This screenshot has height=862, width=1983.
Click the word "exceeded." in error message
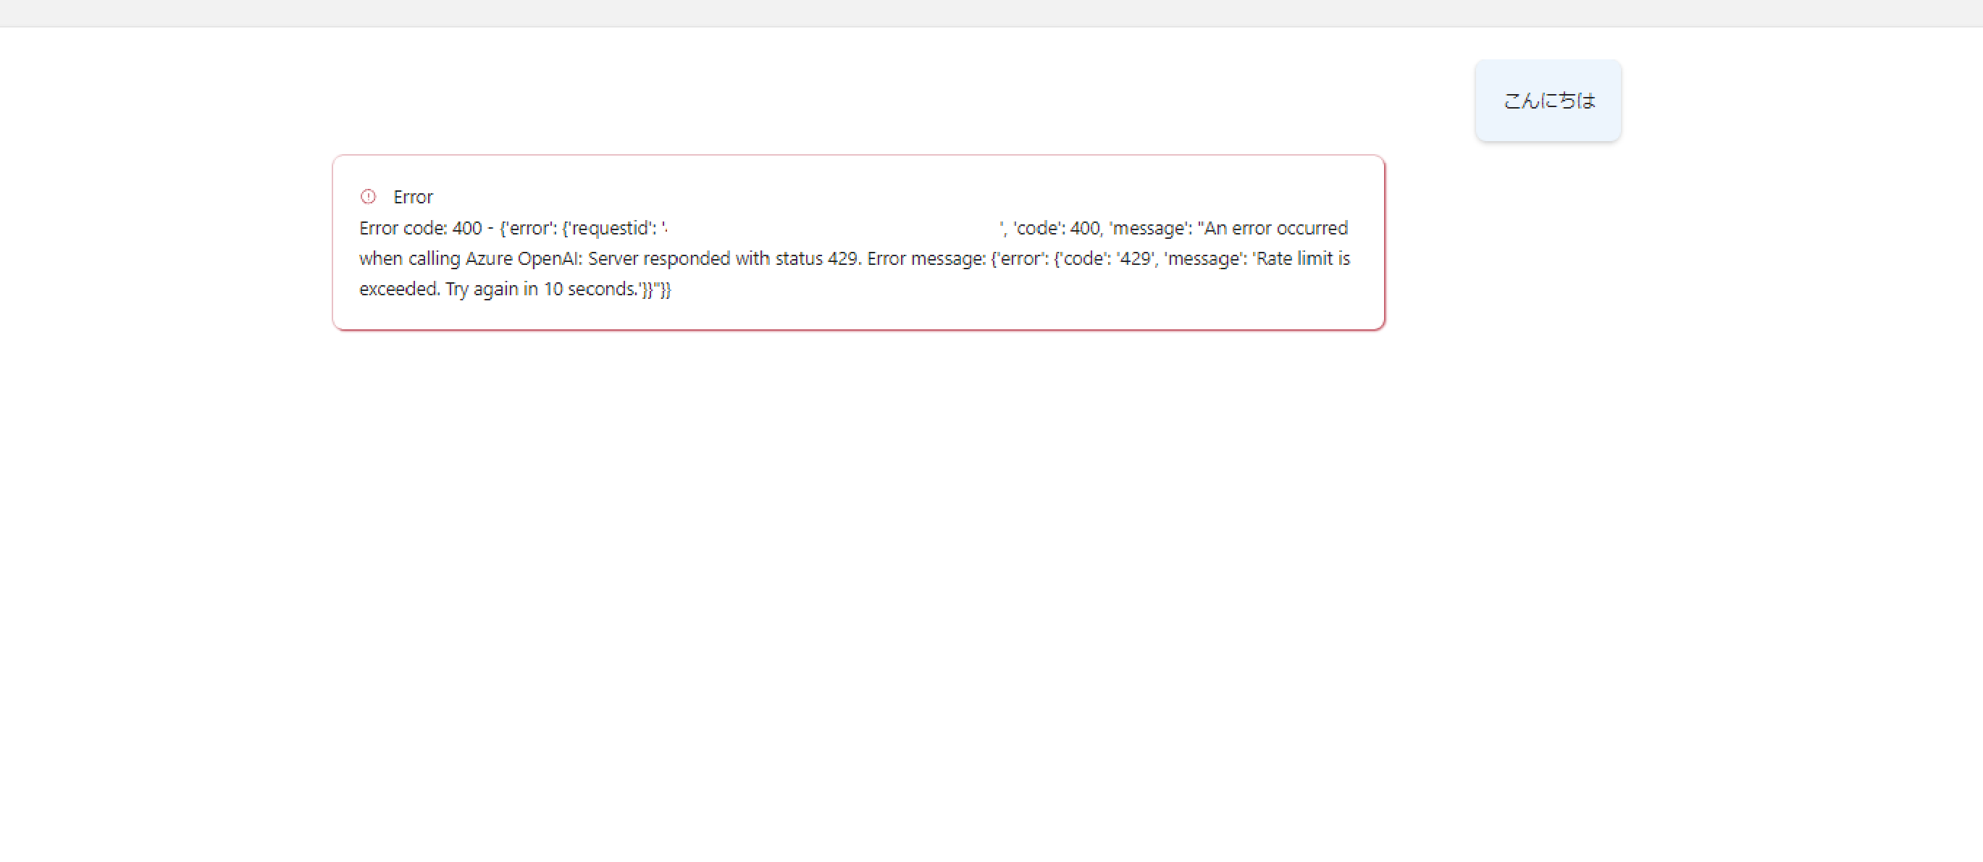(400, 289)
